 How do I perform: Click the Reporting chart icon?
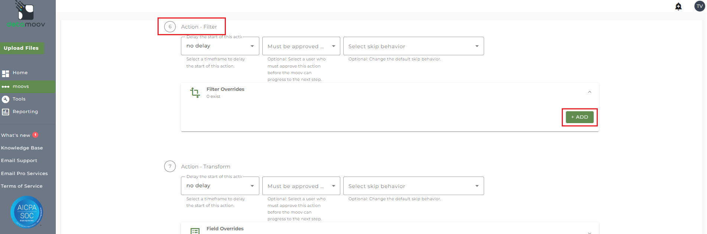pyautogui.click(x=6, y=112)
